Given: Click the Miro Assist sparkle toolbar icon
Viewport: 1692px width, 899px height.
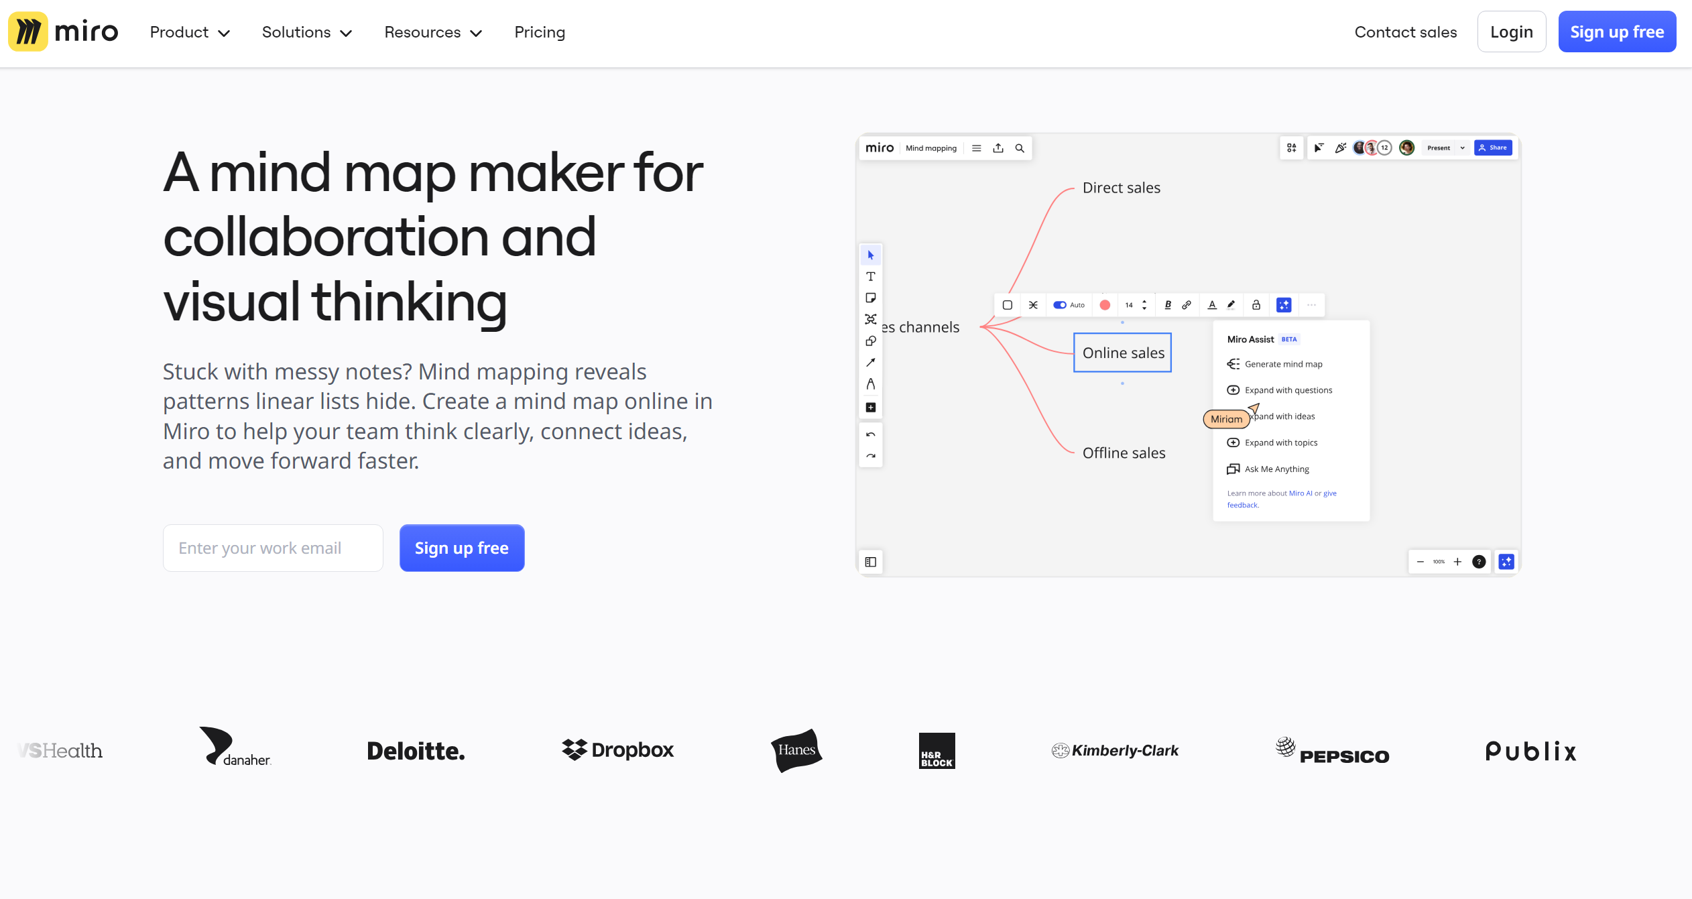Looking at the screenshot, I should pyautogui.click(x=1284, y=305).
